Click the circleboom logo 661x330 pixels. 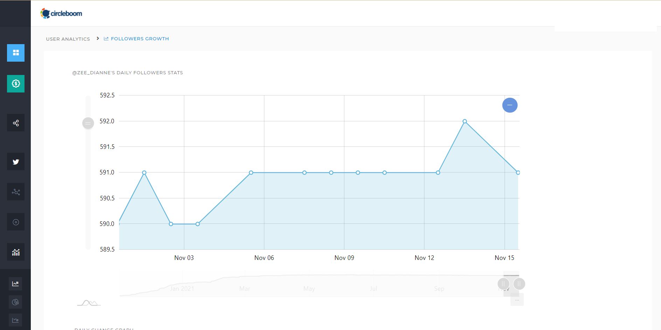tap(62, 13)
